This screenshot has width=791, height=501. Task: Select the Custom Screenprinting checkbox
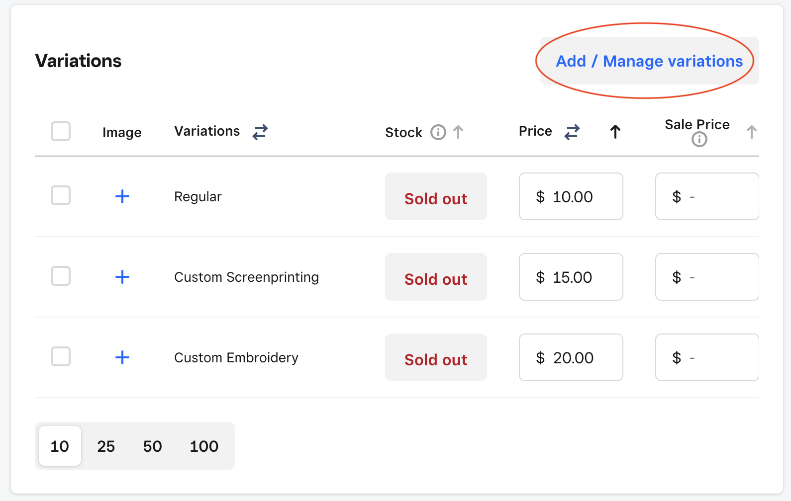click(61, 276)
